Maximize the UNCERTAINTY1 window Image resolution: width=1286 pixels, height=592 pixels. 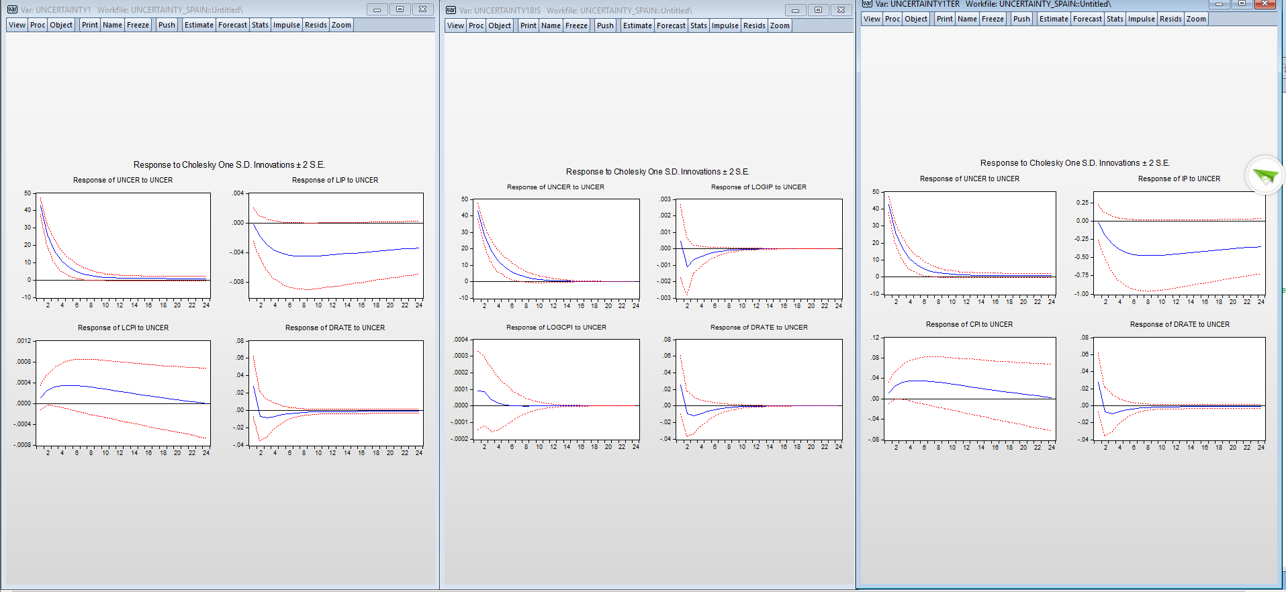[x=400, y=9]
